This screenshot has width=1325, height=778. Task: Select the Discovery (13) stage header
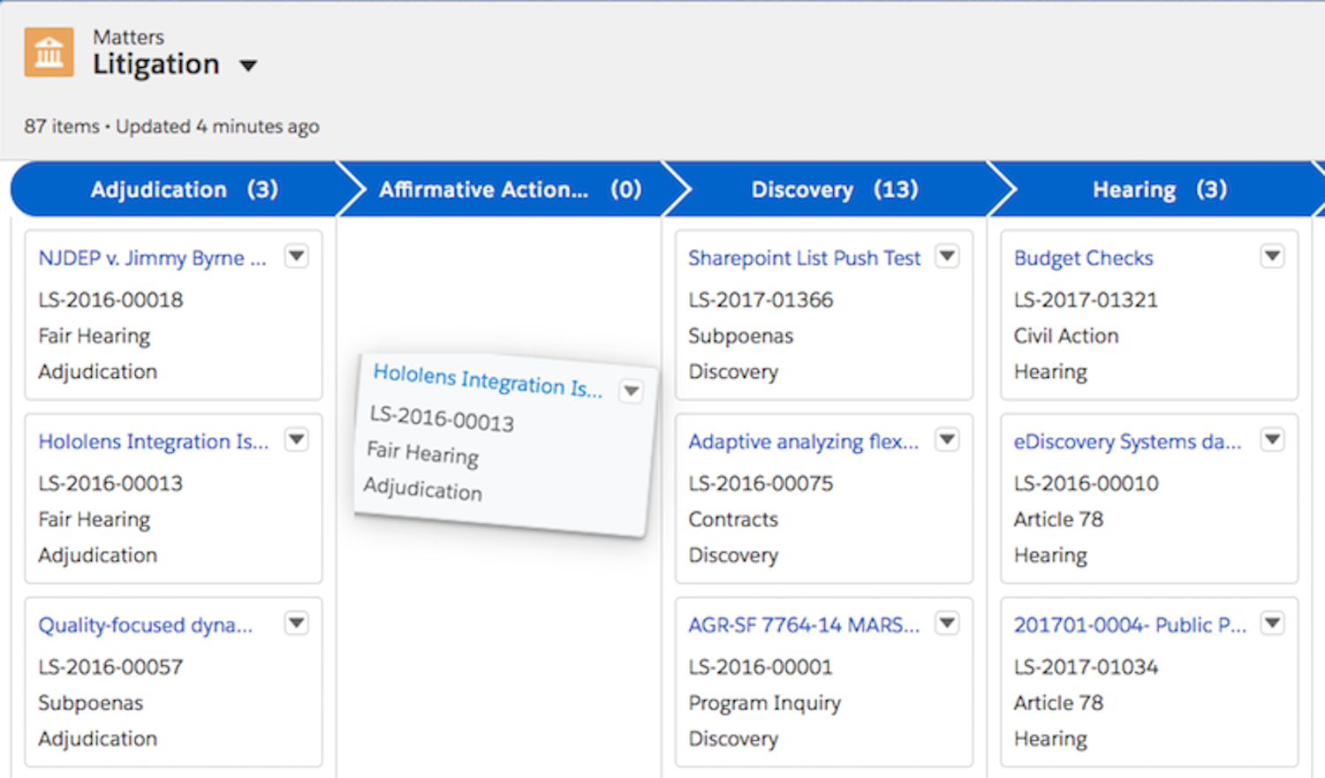tap(835, 189)
